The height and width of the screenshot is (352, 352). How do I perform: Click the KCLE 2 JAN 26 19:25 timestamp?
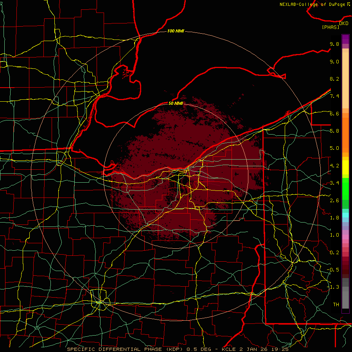coord(255,349)
